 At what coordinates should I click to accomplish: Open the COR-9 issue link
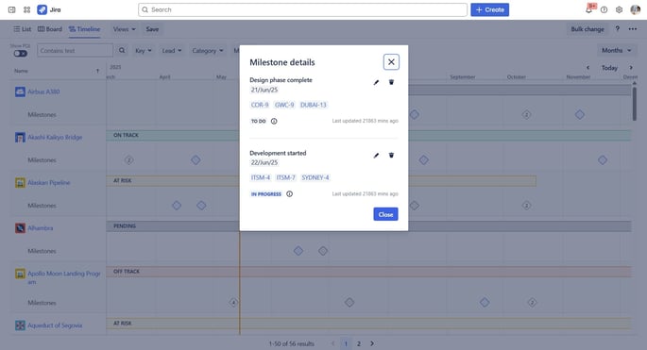tap(260, 105)
